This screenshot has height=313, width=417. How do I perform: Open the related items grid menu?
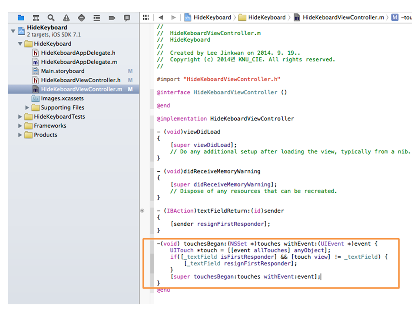click(x=146, y=17)
